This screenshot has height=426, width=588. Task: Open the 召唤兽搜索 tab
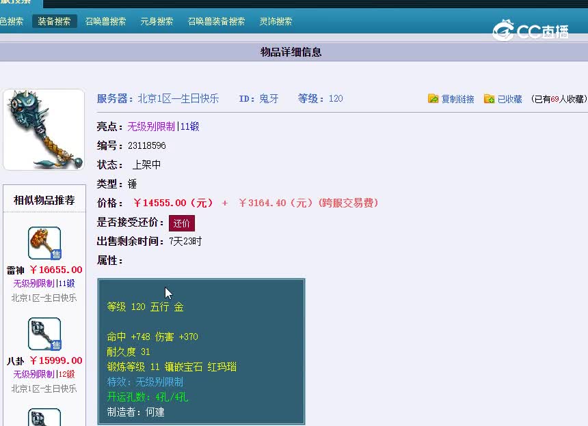pyautogui.click(x=105, y=21)
